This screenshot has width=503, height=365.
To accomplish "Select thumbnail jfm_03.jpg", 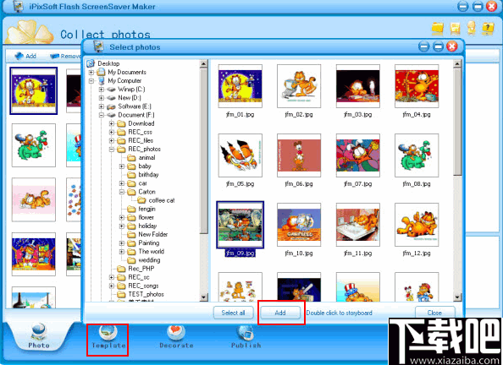I will (357, 86).
